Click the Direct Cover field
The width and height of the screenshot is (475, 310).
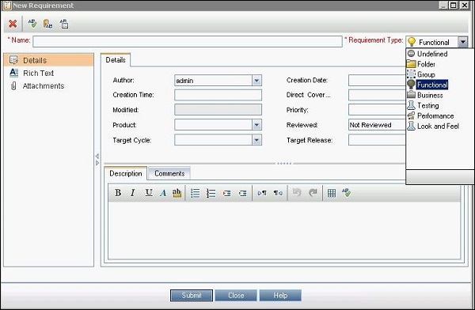(x=377, y=95)
